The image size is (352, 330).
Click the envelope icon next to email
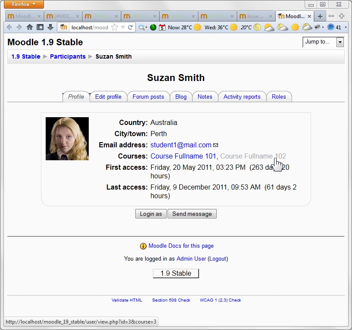215,145
